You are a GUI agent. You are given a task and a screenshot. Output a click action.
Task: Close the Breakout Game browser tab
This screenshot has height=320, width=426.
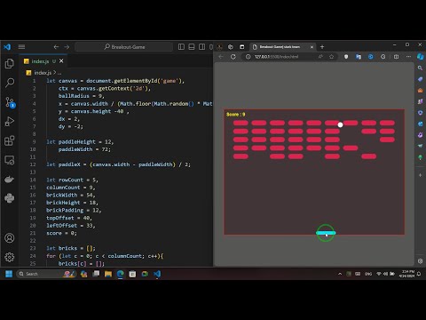[x=312, y=47]
